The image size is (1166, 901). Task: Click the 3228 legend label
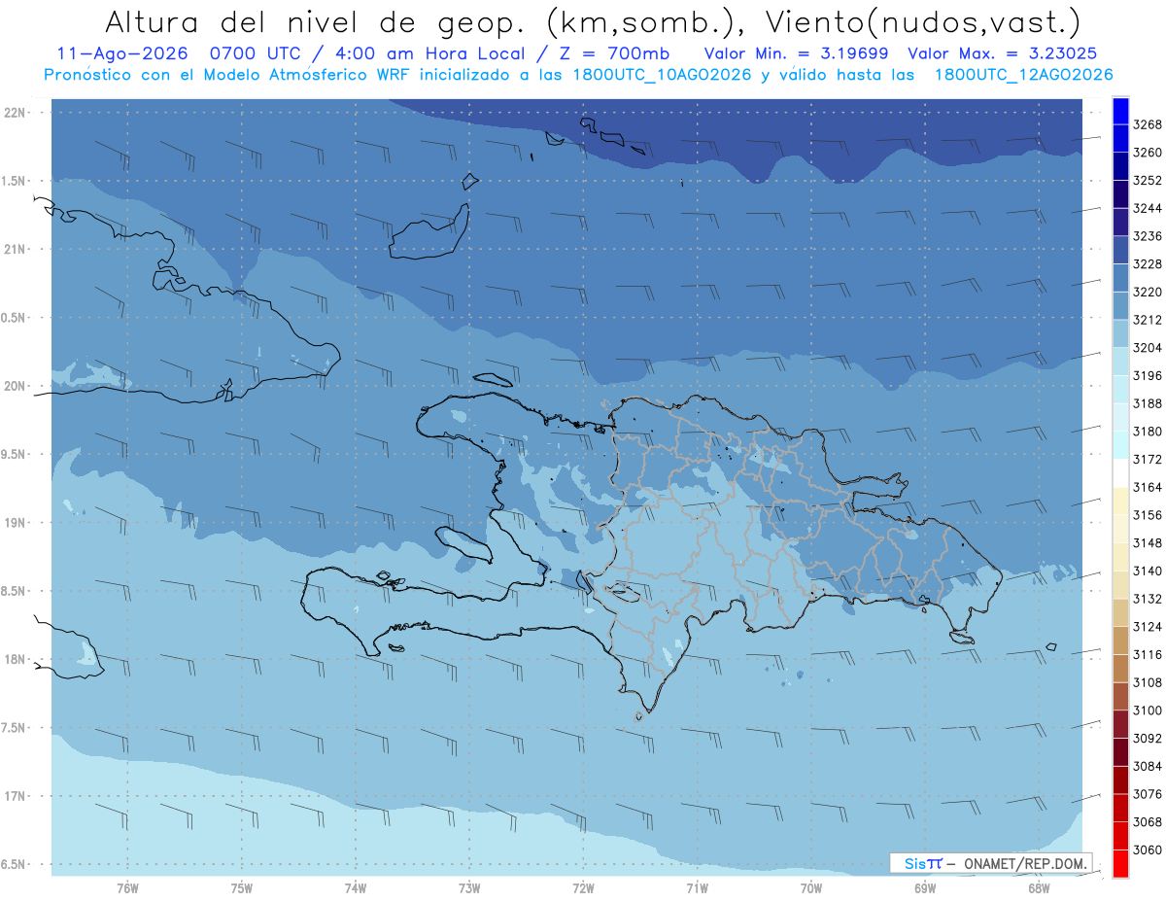1147,264
